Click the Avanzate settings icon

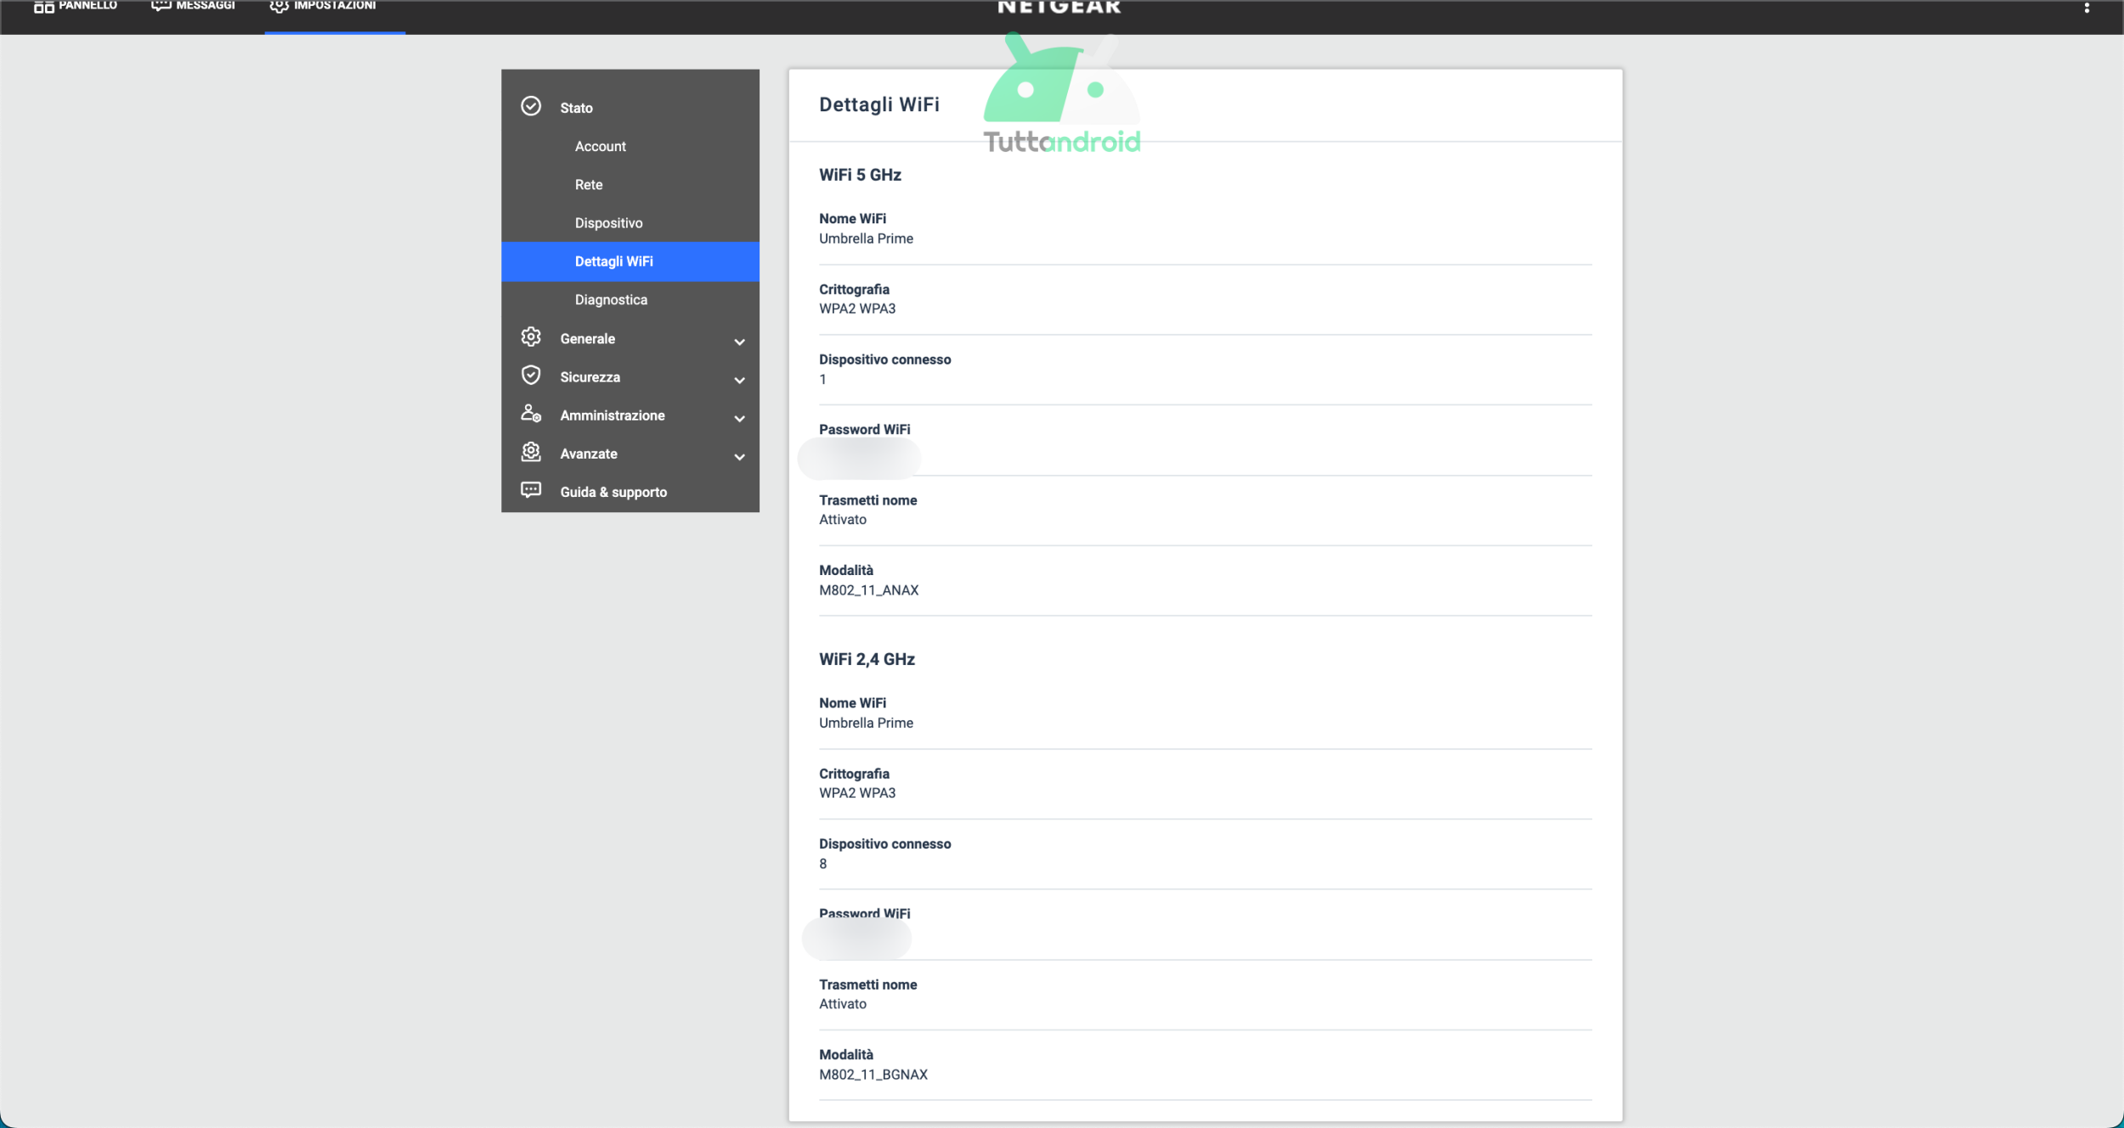coord(531,452)
